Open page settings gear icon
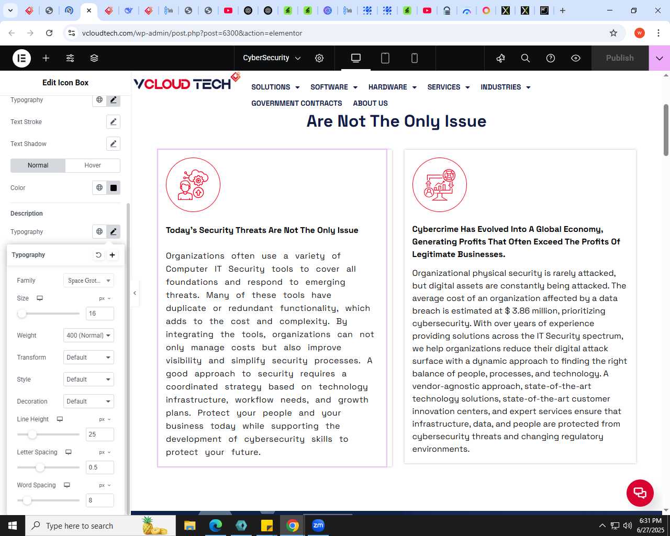Image resolution: width=670 pixels, height=536 pixels. (319, 58)
